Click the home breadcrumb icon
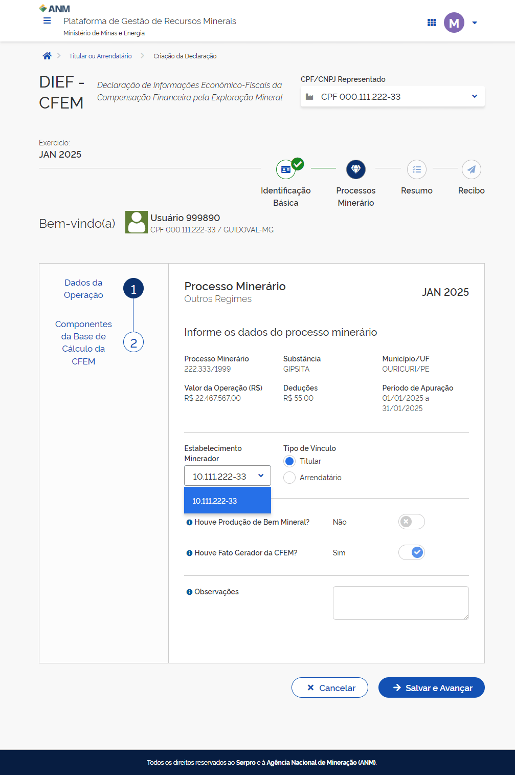Screen dimensions: 515x775 [x=47, y=56]
